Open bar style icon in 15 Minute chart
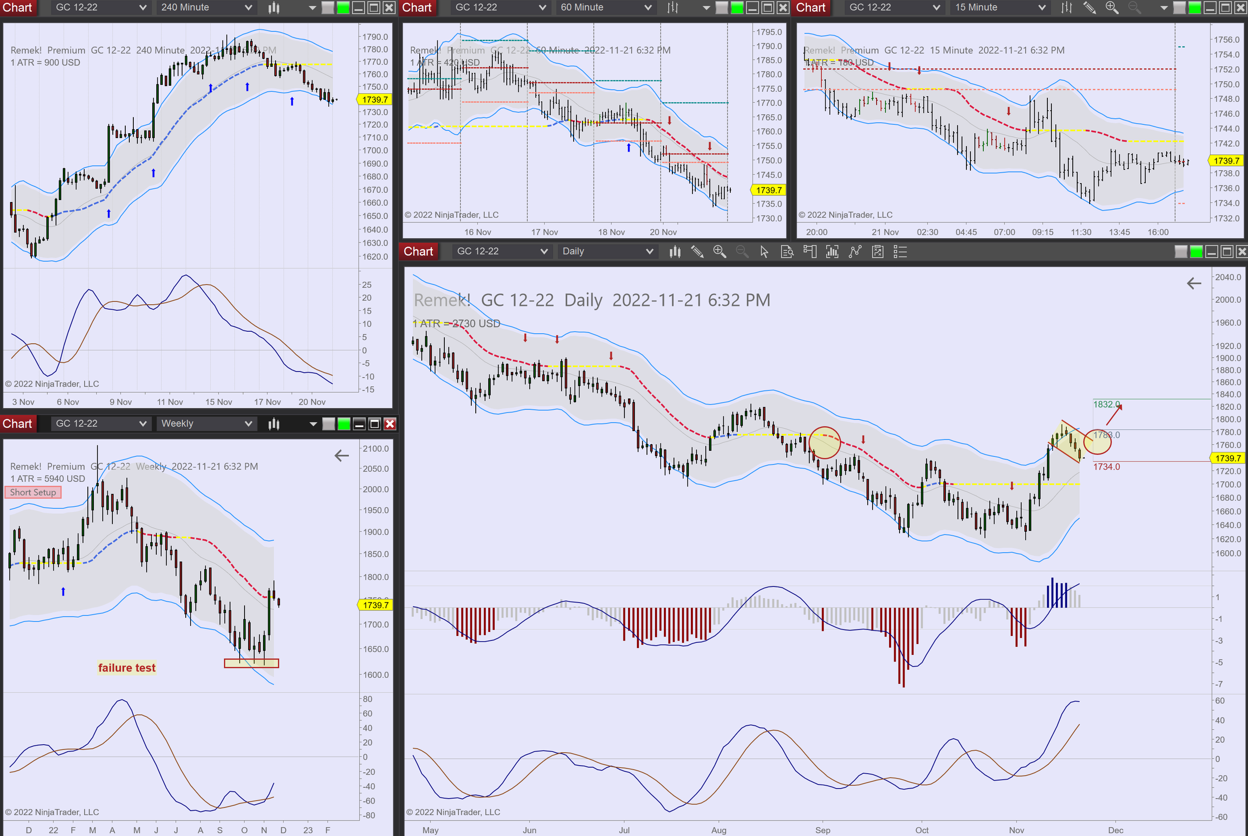 (1067, 7)
